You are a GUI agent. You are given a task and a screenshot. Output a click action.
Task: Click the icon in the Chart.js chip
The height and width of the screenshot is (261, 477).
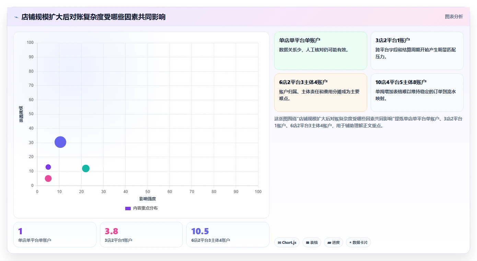point(280,243)
